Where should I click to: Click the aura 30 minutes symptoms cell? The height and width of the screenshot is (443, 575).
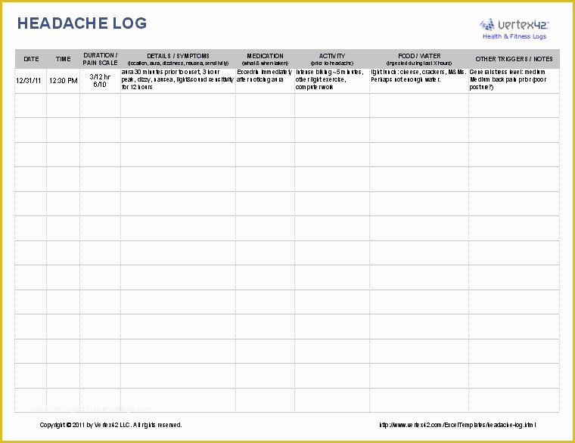click(x=178, y=81)
